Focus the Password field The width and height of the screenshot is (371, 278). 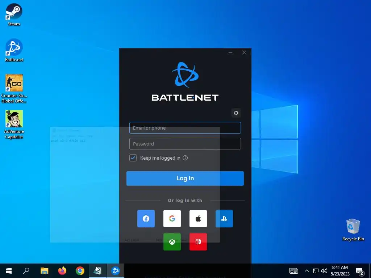pyautogui.click(x=185, y=144)
